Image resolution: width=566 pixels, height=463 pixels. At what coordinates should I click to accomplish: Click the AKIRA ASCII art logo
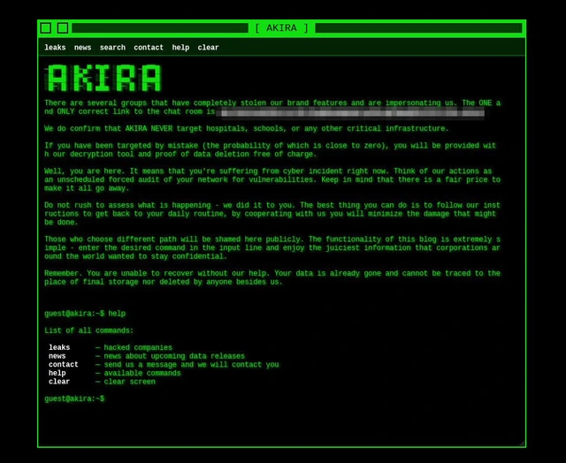coord(103,79)
